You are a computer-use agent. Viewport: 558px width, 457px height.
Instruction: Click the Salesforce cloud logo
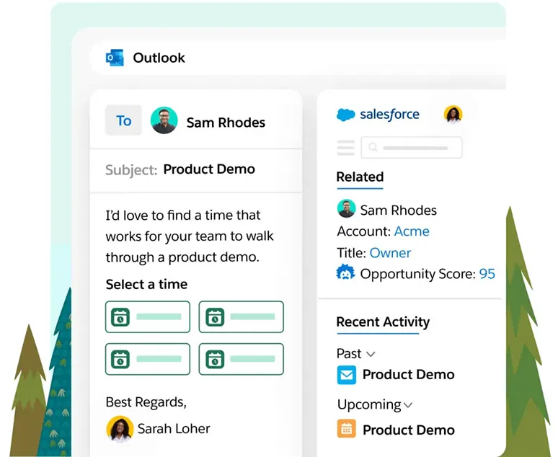pyautogui.click(x=345, y=115)
